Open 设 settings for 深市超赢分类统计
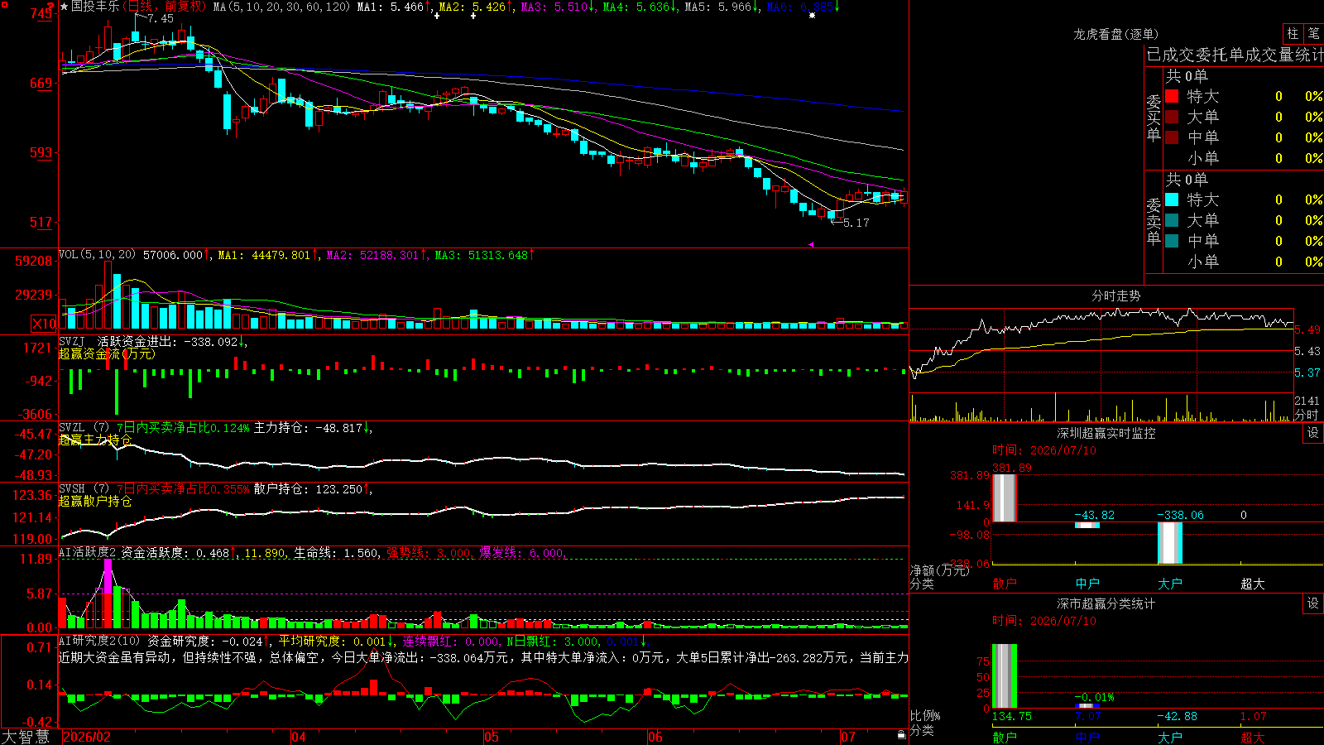The width and height of the screenshot is (1324, 745). pos(1313,603)
